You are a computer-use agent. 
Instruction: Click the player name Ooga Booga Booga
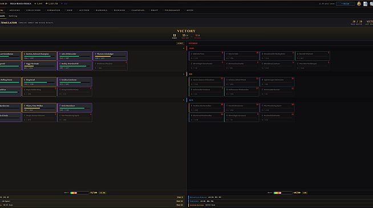21,3
